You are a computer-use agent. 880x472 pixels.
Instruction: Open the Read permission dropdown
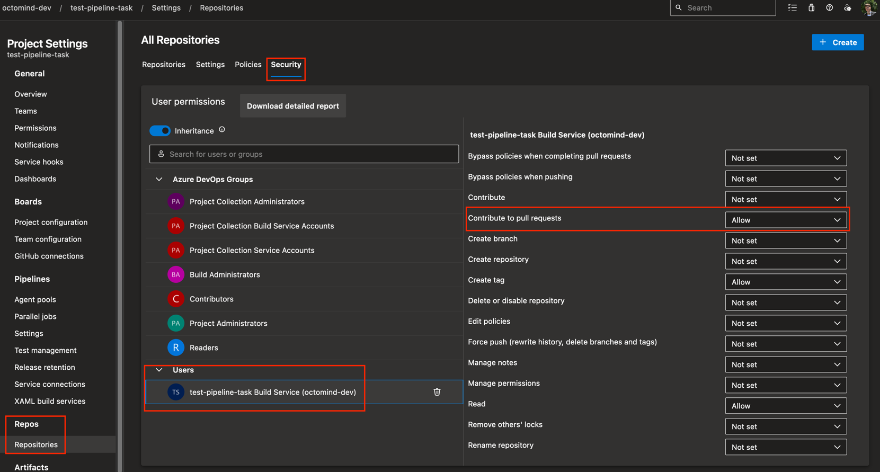pyautogui.click(x=786, y=406)
